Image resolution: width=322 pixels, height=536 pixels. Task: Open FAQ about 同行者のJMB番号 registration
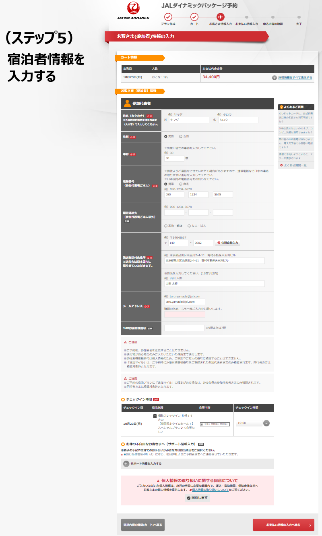point(296,143)
